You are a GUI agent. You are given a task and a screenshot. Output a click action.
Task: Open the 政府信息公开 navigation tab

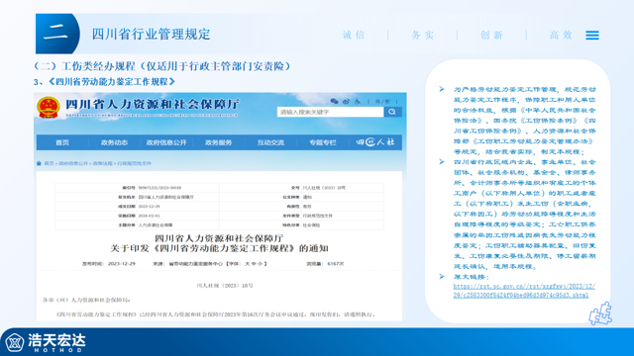[x=166, y=142]
